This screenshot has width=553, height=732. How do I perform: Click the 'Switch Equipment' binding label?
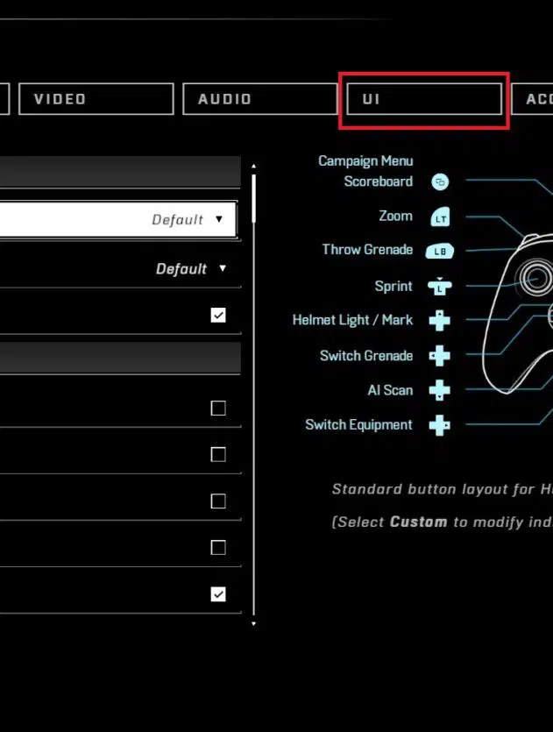coord(358,425)
